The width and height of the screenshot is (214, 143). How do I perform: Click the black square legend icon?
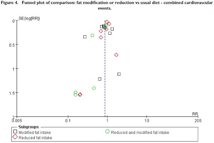coord(15,132)
